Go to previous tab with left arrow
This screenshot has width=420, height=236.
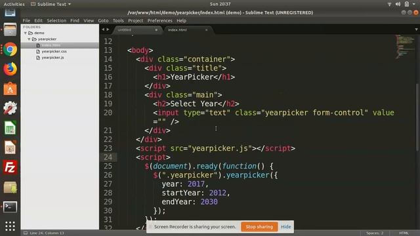point(103,29)
